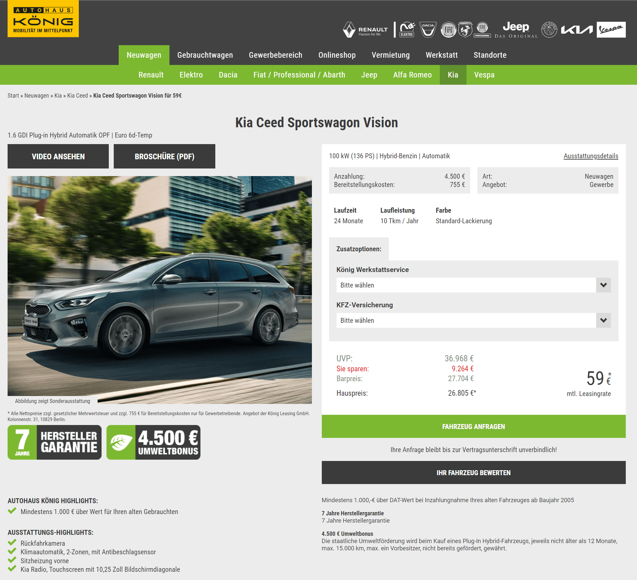This screenshot has width=637, height=580.
Task: Select Elektro in the green submenu
Action: pos(191,75)
